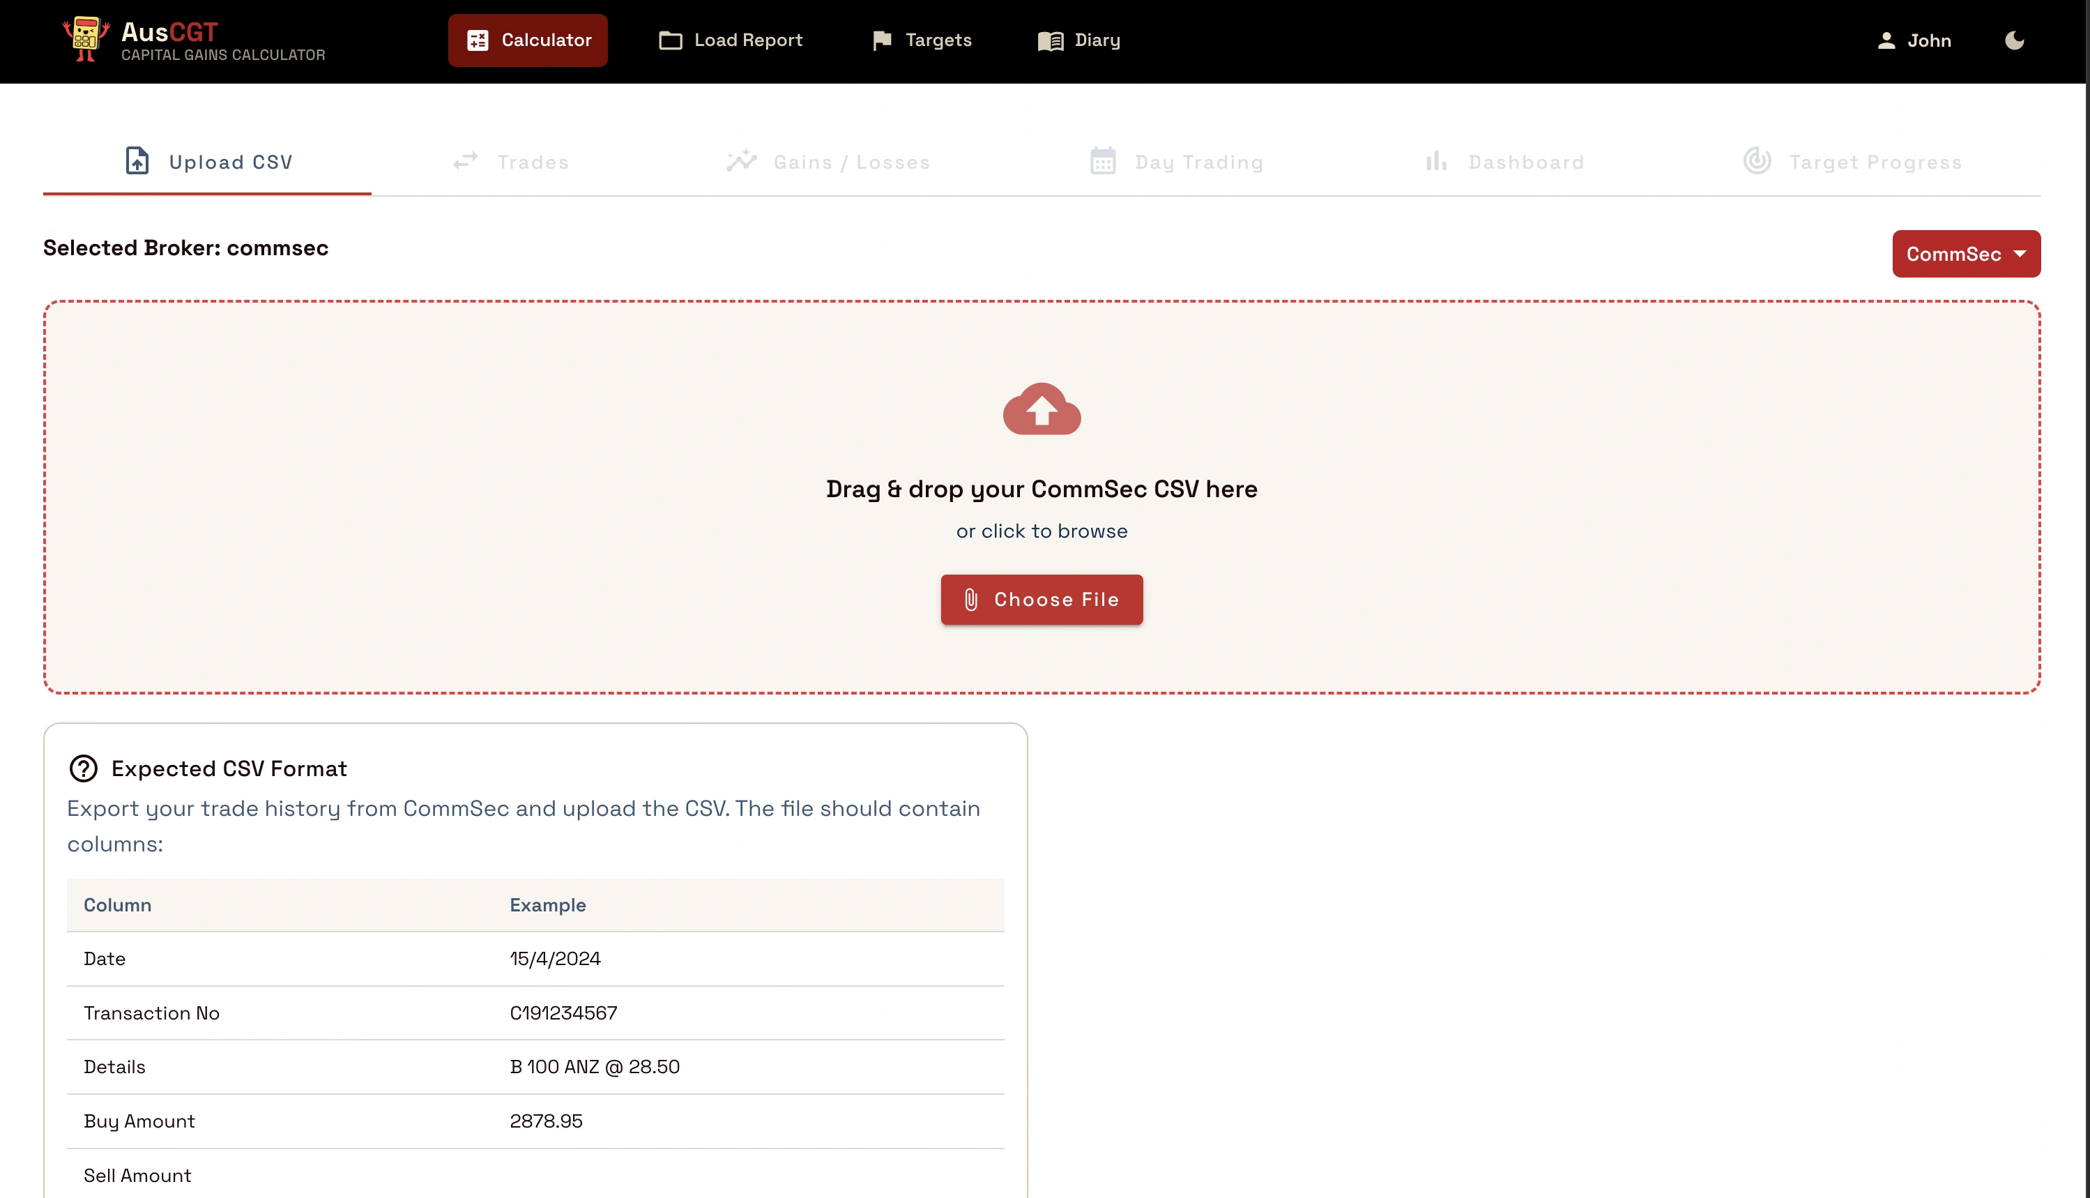Screen dimensions: 2090x1198
Task: Switch to the Trades tab
Action: (511, 162)
